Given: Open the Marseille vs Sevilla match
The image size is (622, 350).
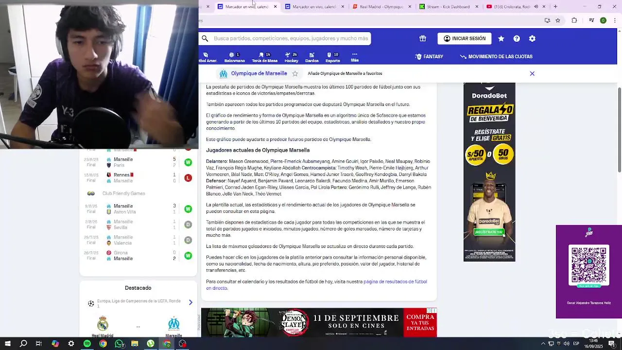Looking at the screenshot, I should (138, 225).
